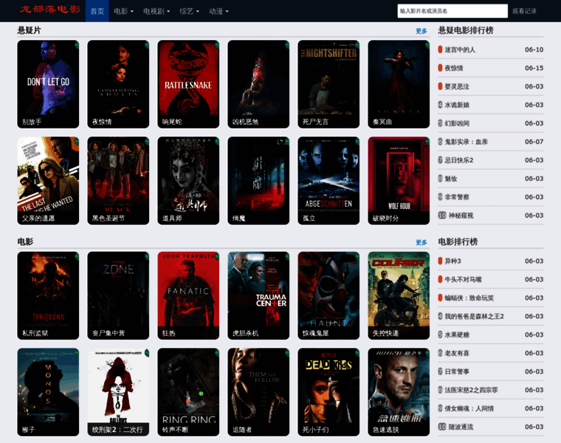Image resolution: width=561 pixels, height=443 pixels.
Task: Focus the movie name search field
Action: (452, 11)
